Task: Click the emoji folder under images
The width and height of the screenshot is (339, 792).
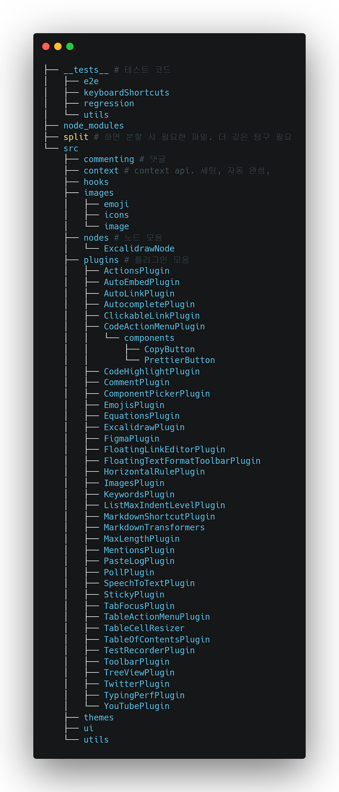Action: pyautogui.click(x=117, y=204)
